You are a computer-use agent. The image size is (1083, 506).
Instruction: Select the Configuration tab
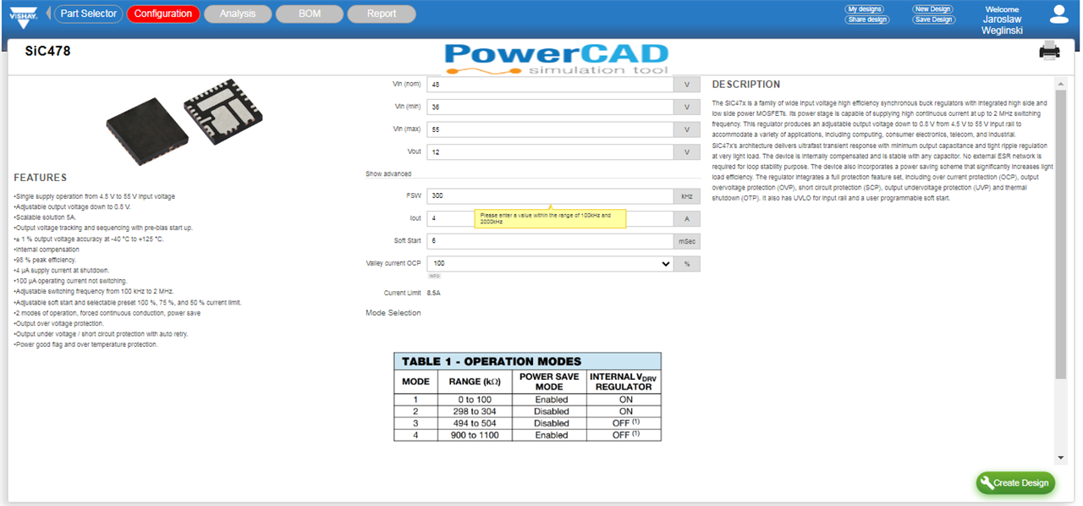point(163,14)
